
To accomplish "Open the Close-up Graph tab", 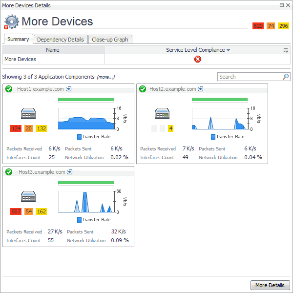I will (111, 40).
